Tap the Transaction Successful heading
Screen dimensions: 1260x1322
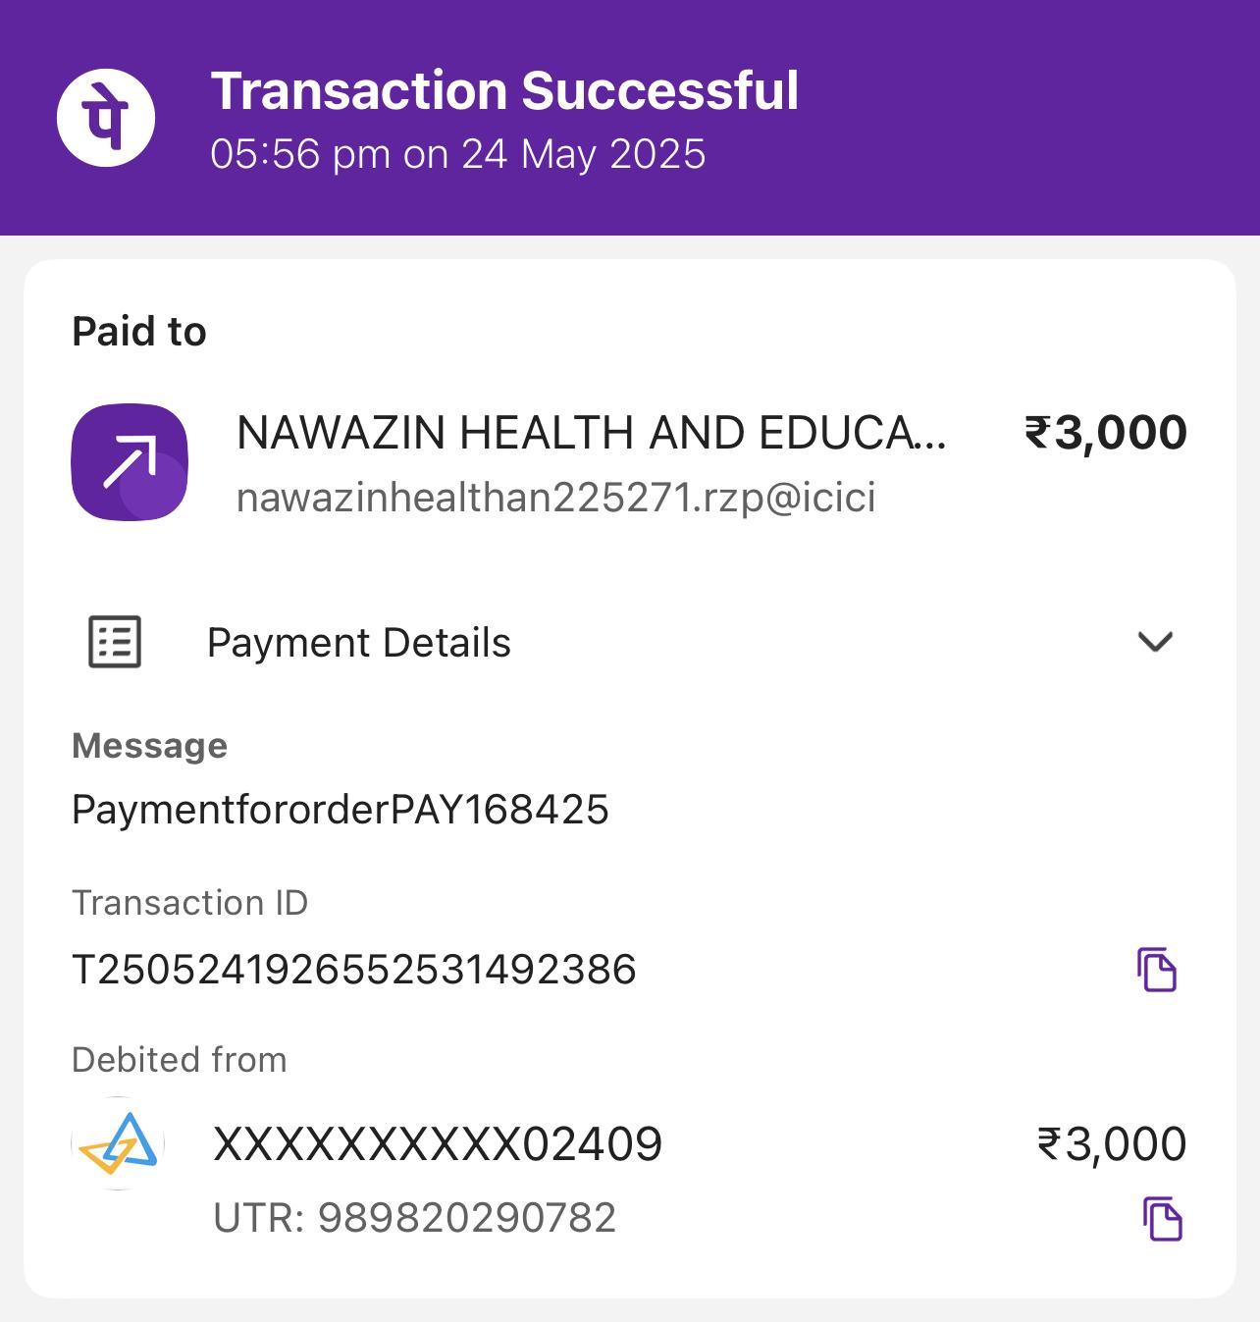[x=504, y=90]
